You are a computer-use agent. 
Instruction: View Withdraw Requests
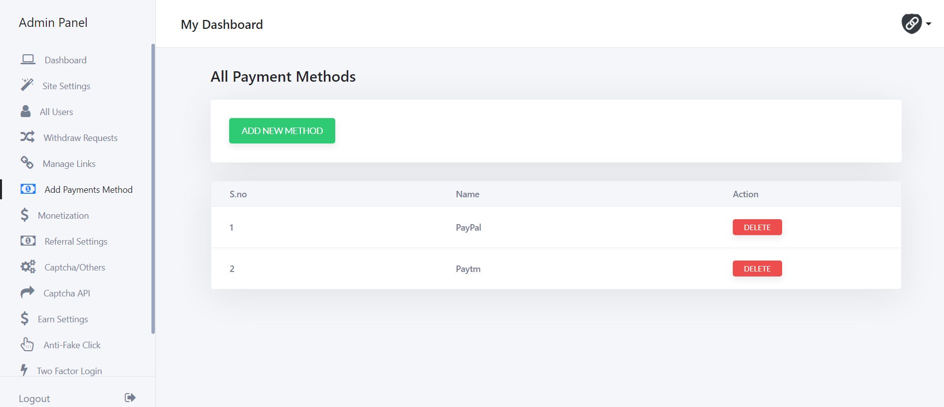pyautogui.click(x=81, y=138)
